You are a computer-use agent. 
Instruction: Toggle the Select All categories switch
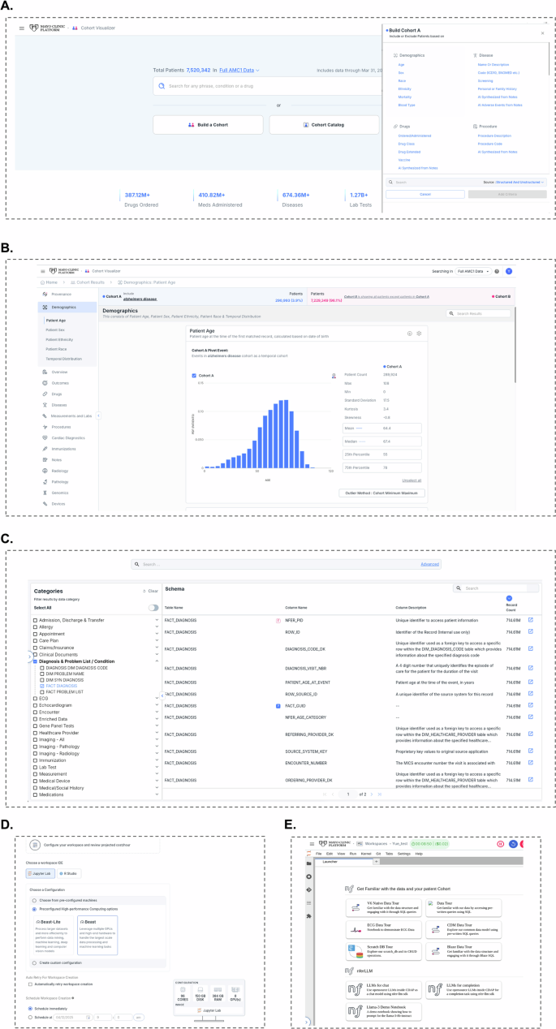(153, 607)
